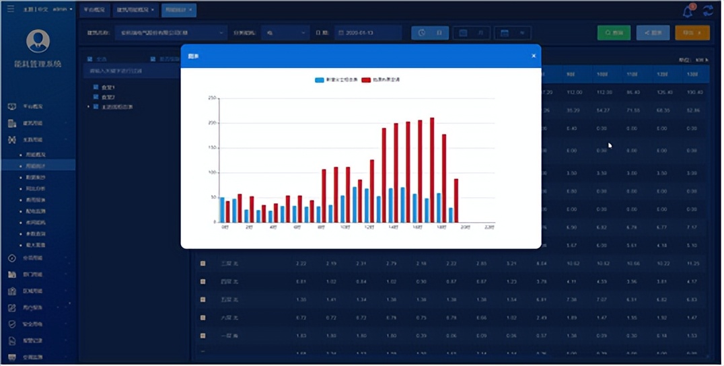Click the hamburger menu icon at top-left
The height and width of the screenshot is (366, 724).
[10, 9]
